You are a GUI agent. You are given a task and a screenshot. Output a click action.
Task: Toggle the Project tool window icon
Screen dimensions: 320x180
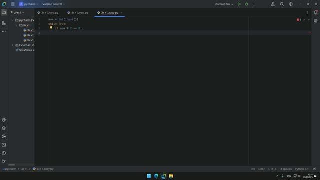(x=4, y=12)
